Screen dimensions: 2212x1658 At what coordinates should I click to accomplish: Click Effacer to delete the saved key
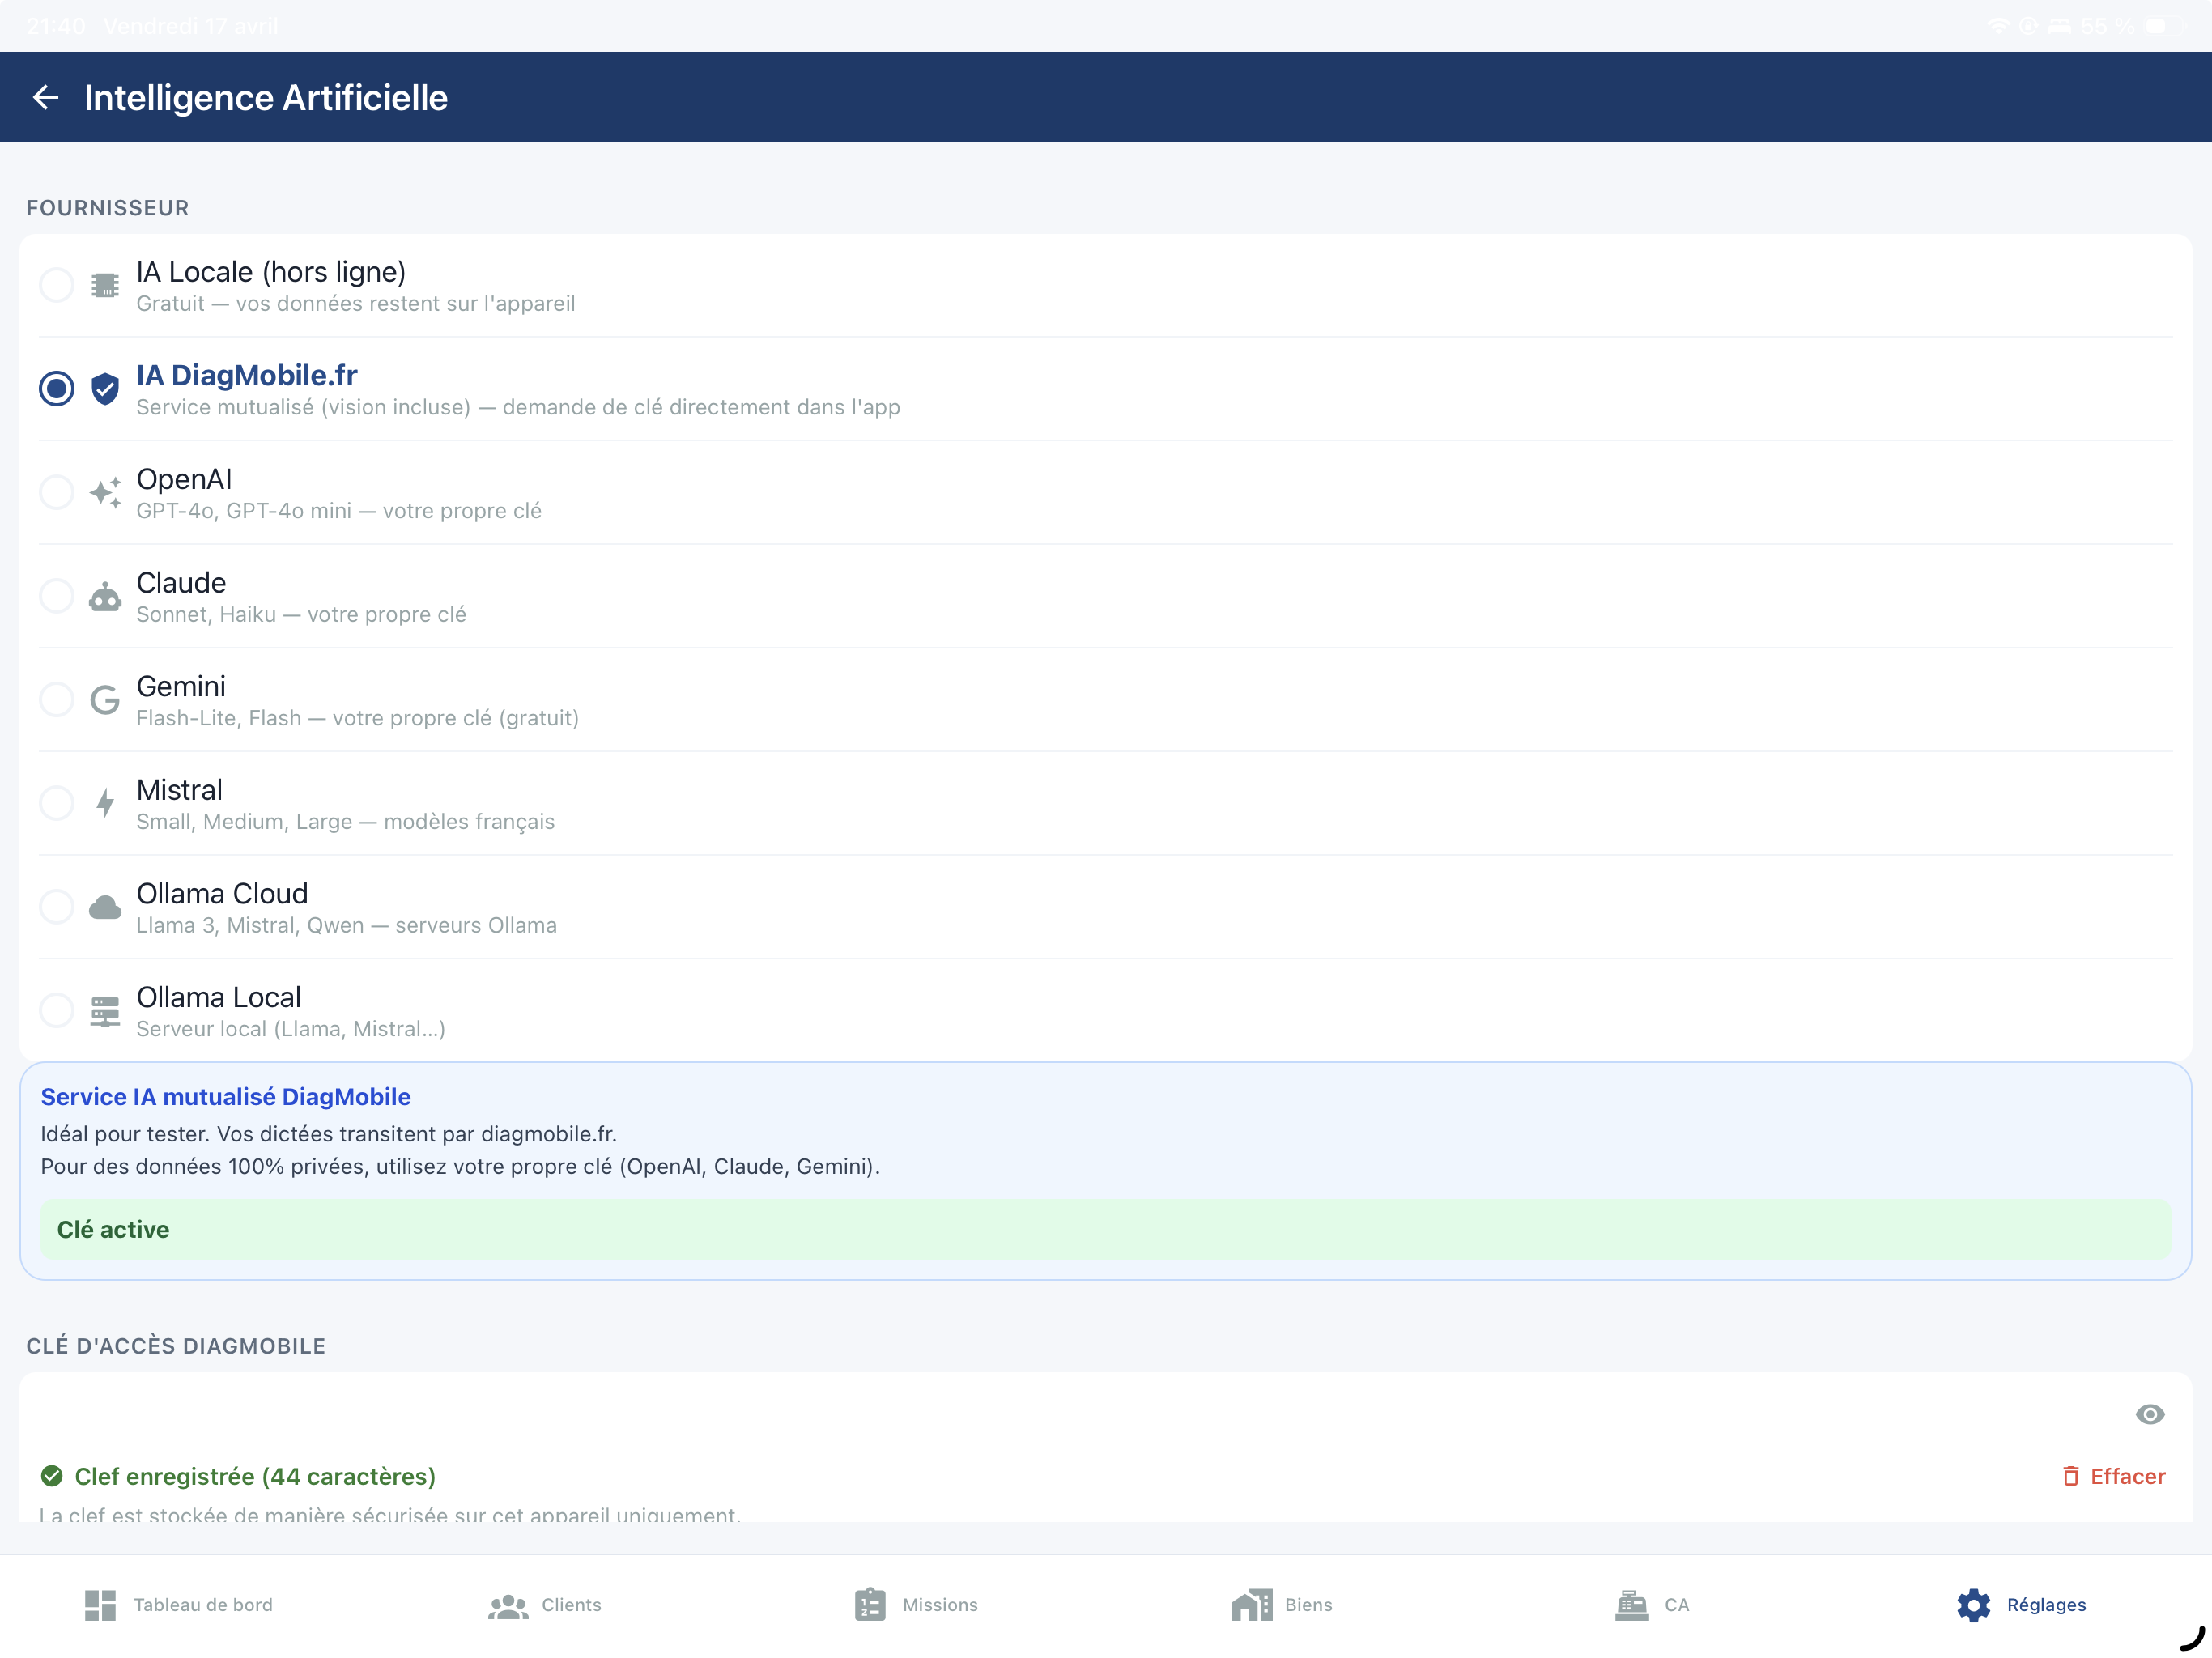pyautogui.click(x=2113, y=1476)
